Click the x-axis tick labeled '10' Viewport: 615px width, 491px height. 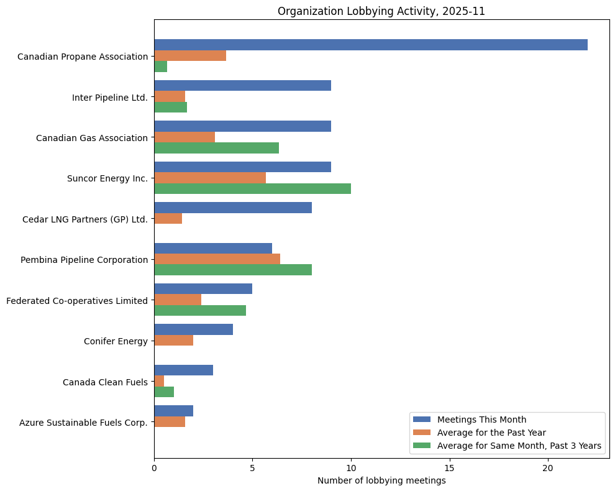pos(351,467)
